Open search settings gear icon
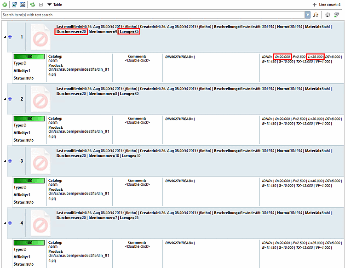The image size is (345, 268). (328, 15)
